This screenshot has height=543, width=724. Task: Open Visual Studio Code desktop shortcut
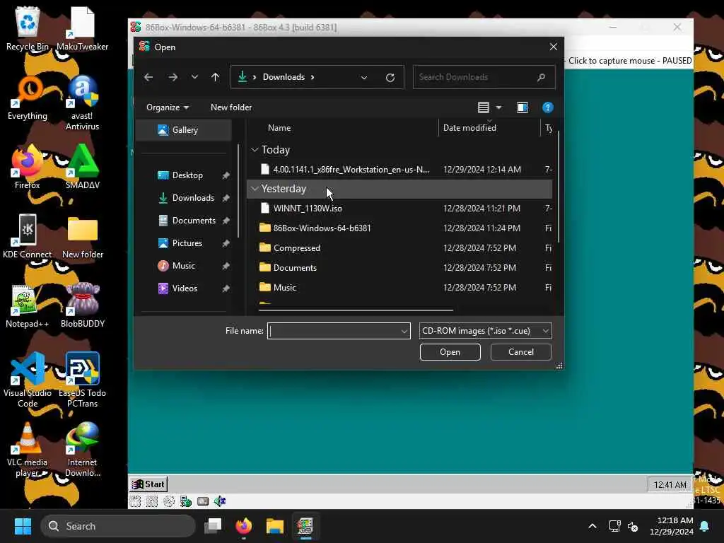[28, 380]
